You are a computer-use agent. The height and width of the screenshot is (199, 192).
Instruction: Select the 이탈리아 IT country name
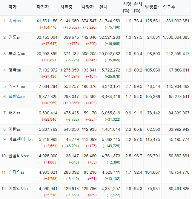(18, 189)
